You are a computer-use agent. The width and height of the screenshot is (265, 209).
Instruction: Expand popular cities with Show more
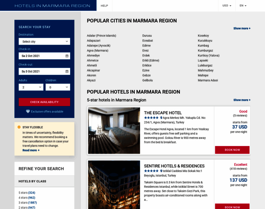click(242, 28)
